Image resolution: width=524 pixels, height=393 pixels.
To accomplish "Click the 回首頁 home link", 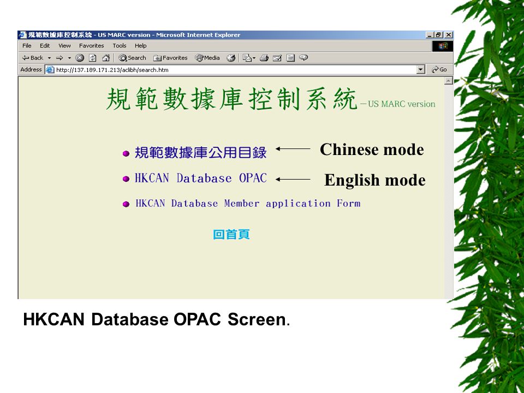I will [231, 234].
